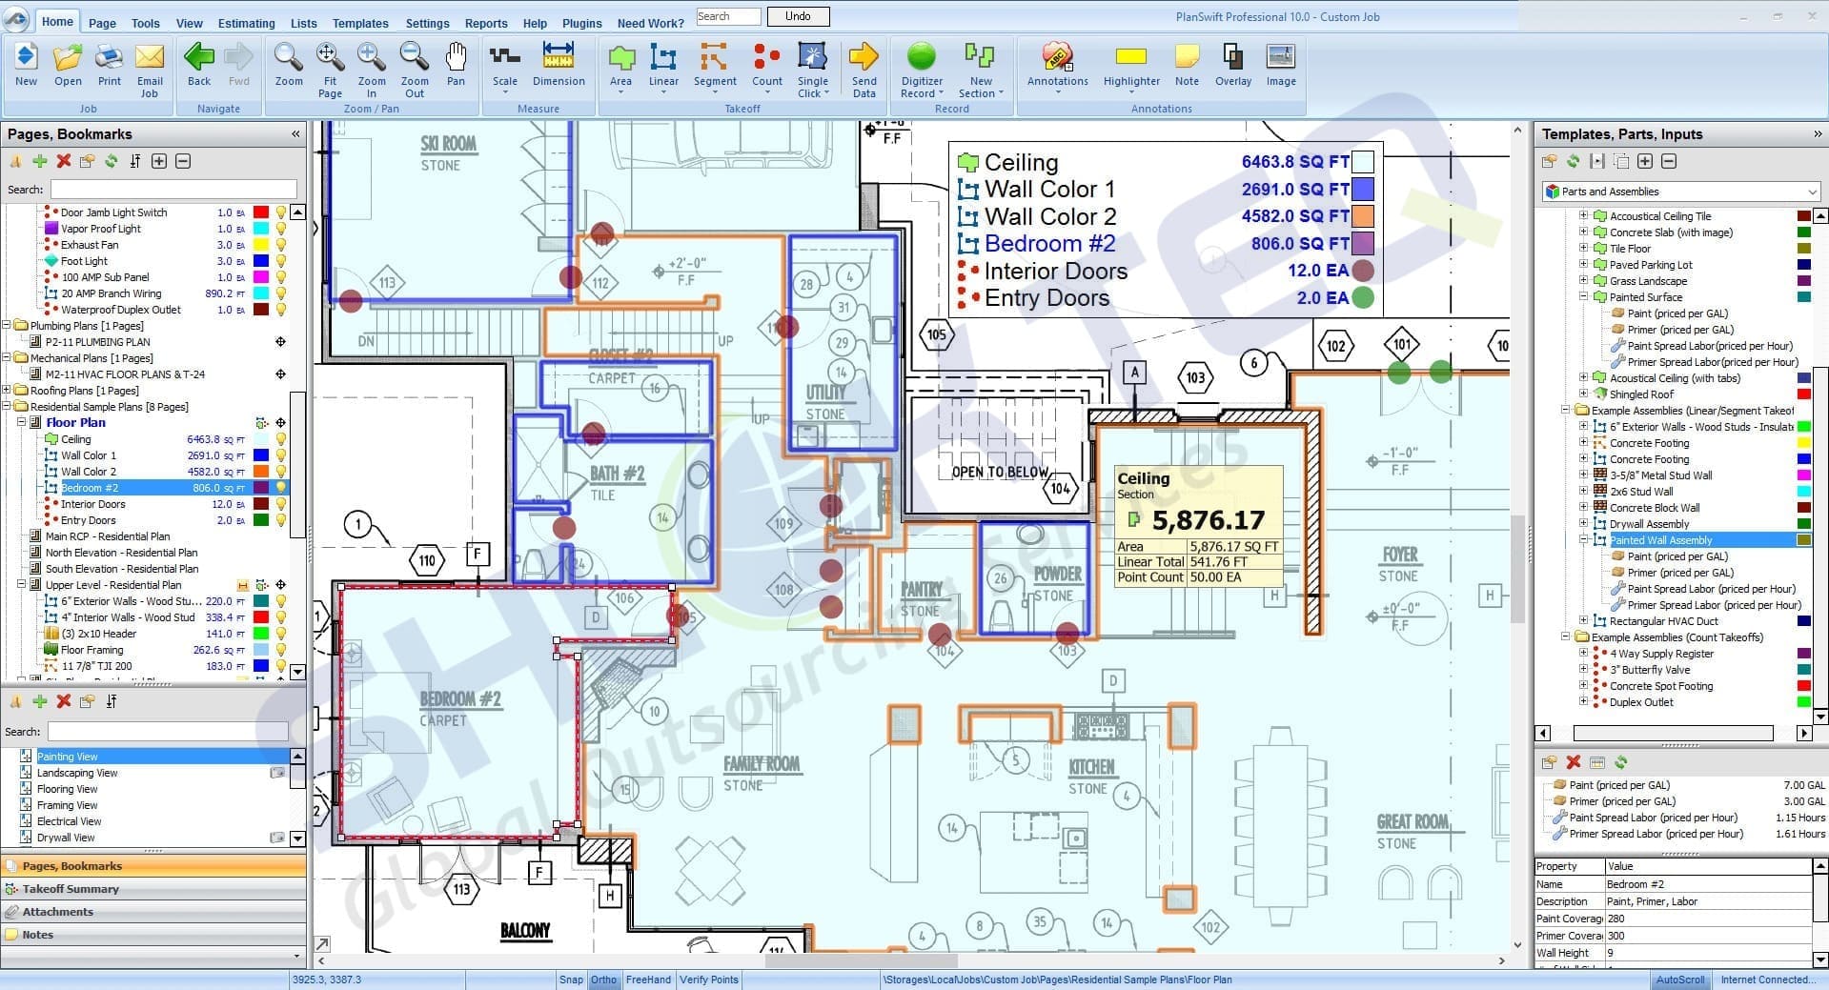
Task: Click the Ceiling legend color swatch
Action: pyautogui.click(x=1363, y=162)
